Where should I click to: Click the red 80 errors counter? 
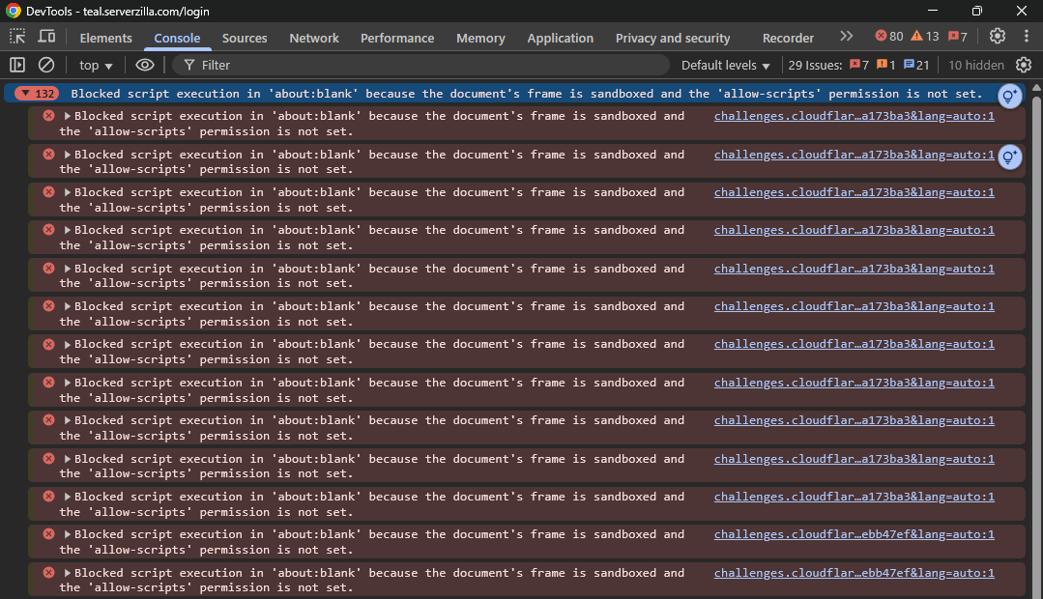888,36
